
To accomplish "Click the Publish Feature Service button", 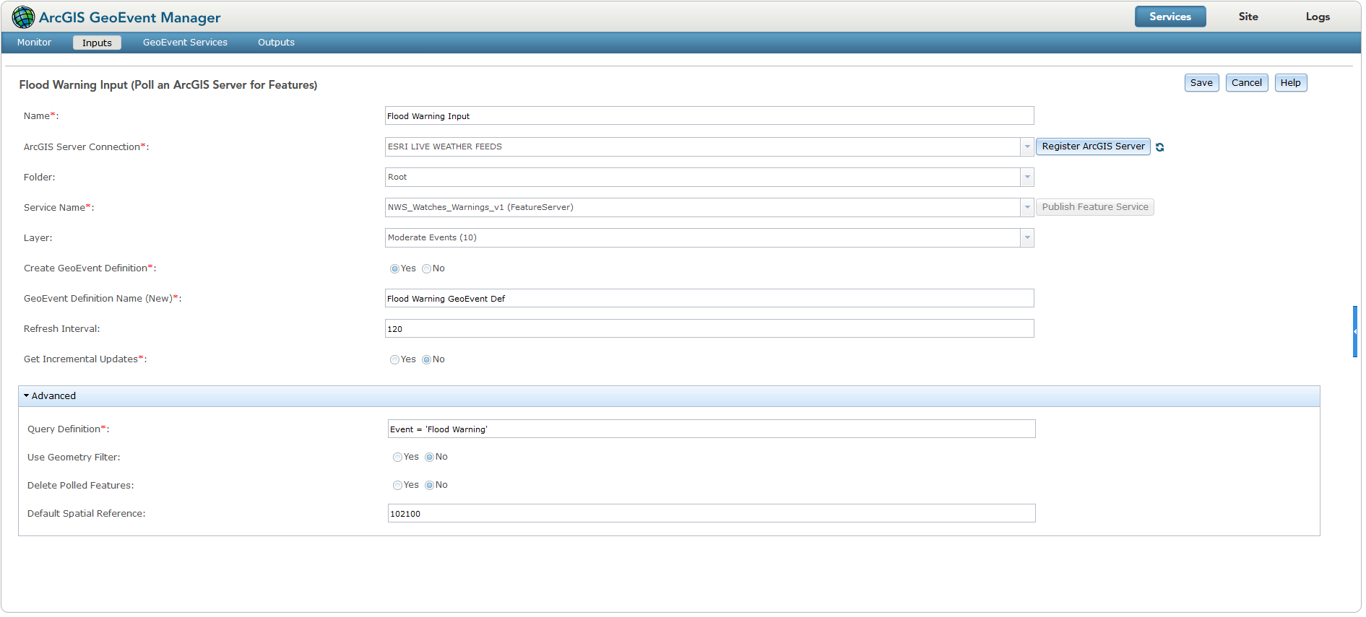I will tap(1095, 207).
